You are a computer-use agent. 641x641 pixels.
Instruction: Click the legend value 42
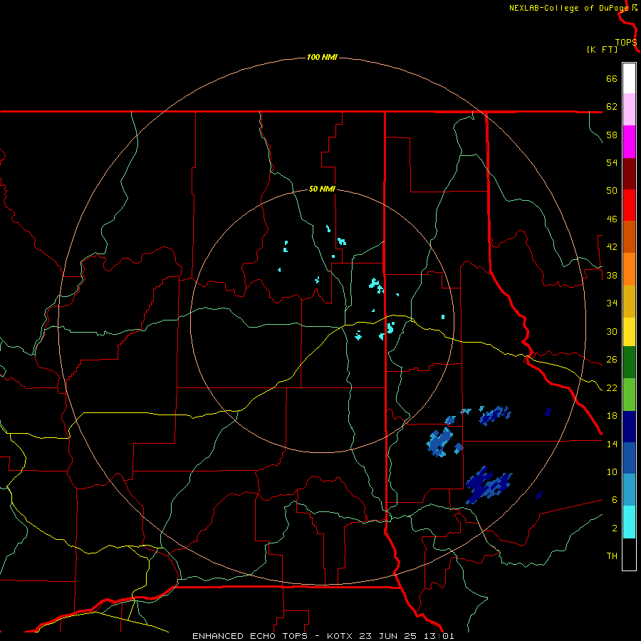tap(612, 247)
